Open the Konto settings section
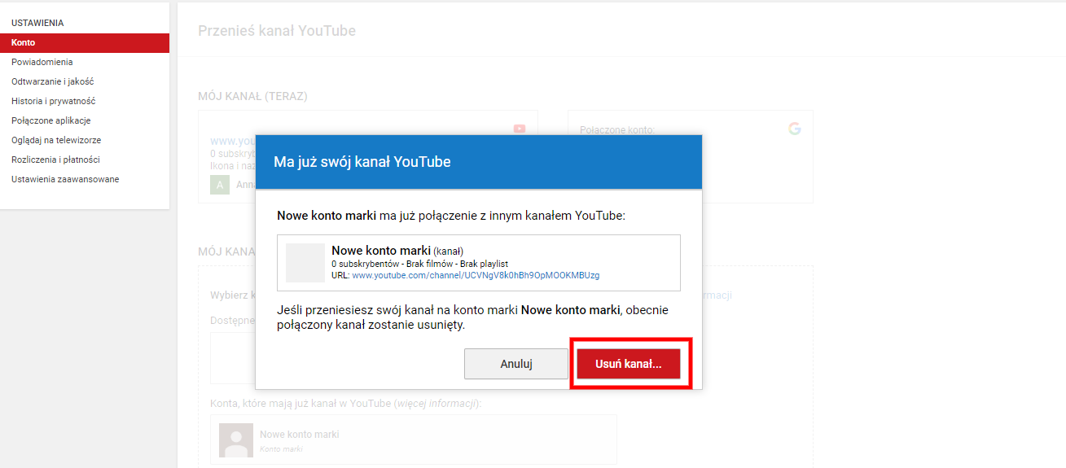Screen dimensions: 1066x468 point(85,42)
